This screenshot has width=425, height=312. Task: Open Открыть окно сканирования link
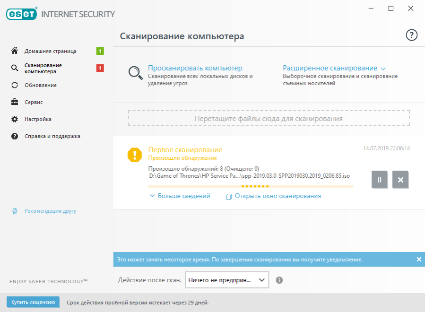[x=278, y=196]
